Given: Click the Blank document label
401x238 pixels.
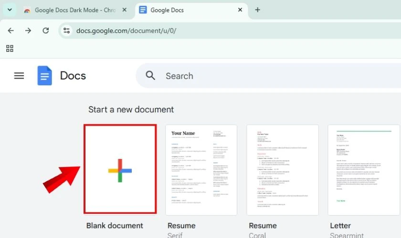Looking at the screenshot, I should [x=115, y=226].
